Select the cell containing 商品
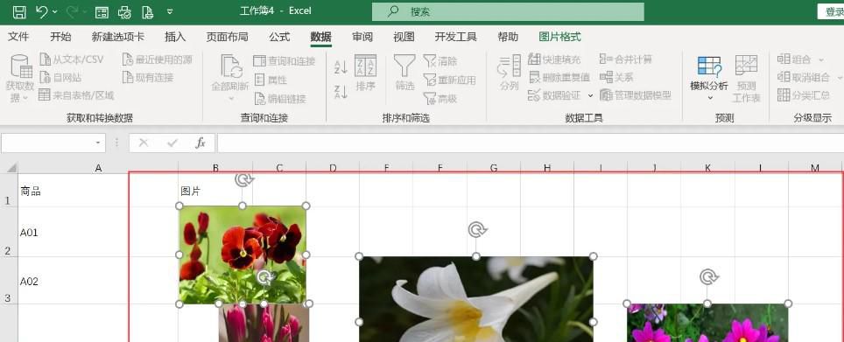Image resolution: width=844 pixels, height=342 pixels. click(x=99, y=191)
